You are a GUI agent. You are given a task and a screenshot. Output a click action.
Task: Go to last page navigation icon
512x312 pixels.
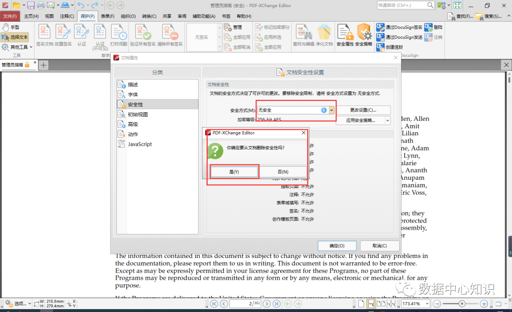276,304
